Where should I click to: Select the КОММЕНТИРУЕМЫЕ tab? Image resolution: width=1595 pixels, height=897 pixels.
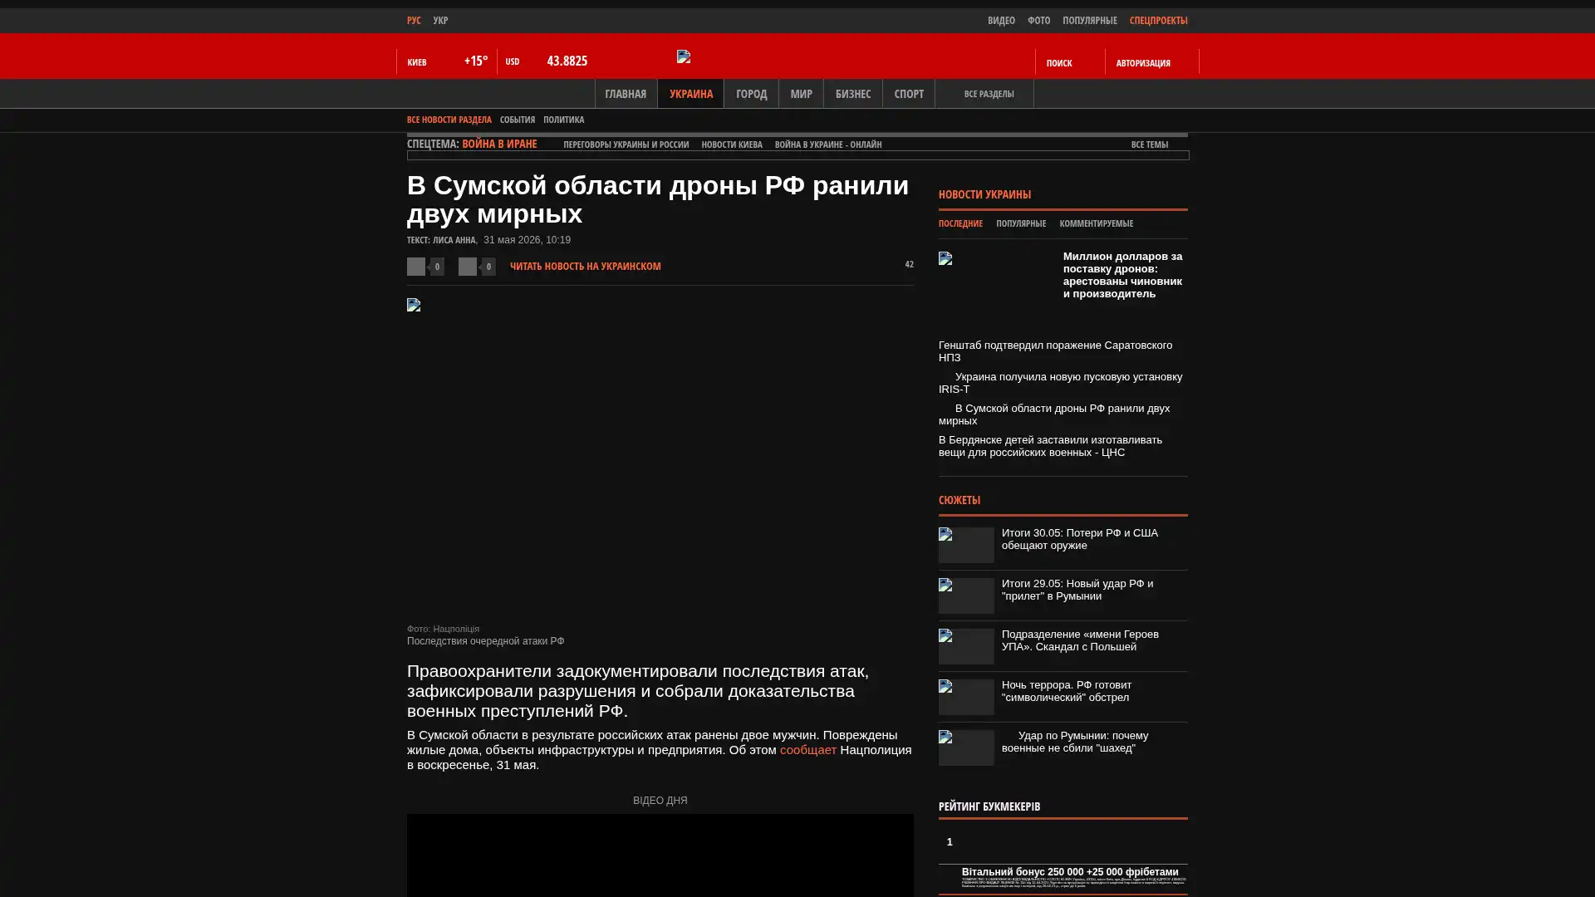coord(1096,223)
